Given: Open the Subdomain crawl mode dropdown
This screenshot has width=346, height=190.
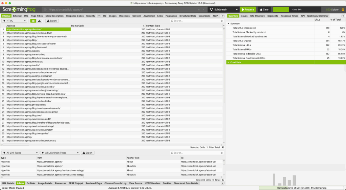Looking at the screenshot, I should point(223,9).
